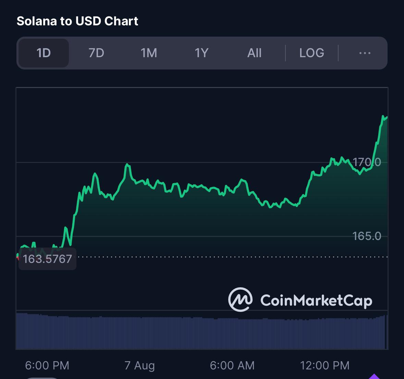Click the 12:00 PM time axis label

325,365
